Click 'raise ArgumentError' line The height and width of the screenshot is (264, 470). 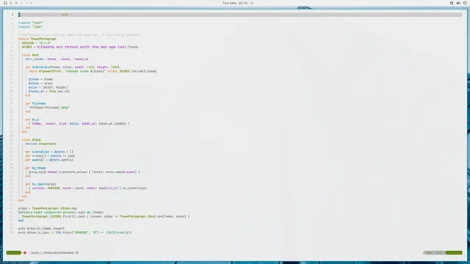[x=93, y=71]
